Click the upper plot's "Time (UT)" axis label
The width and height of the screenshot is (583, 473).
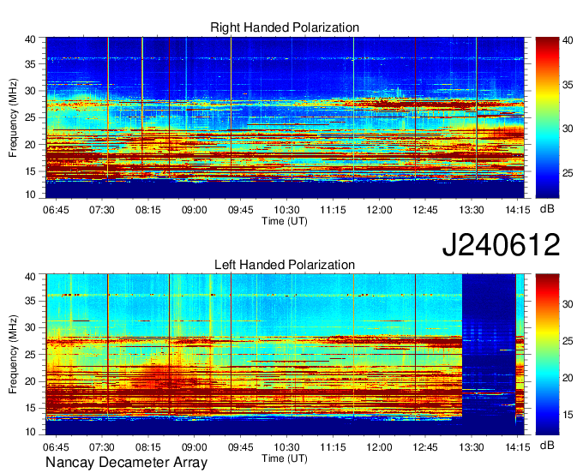coord(285,221)
